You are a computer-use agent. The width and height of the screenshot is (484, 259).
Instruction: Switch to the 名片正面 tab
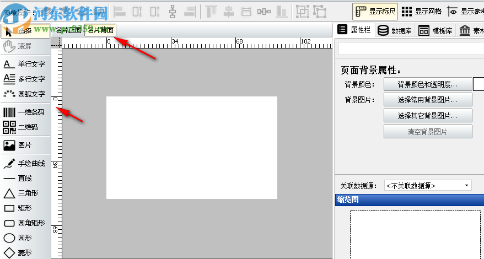[68, 30]
